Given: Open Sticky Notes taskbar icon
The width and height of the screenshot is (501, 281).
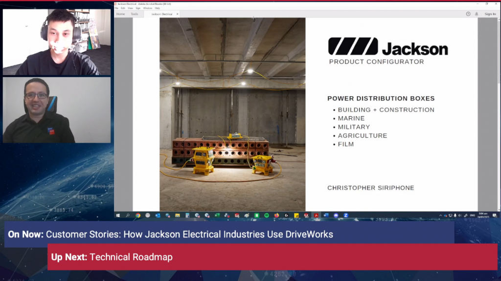Looking at the screenshot, I should [296, 216].
